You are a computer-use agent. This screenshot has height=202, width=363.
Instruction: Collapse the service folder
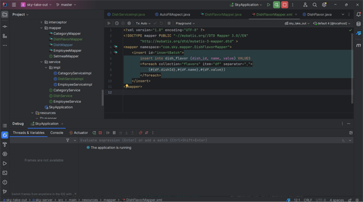point(41,62)
